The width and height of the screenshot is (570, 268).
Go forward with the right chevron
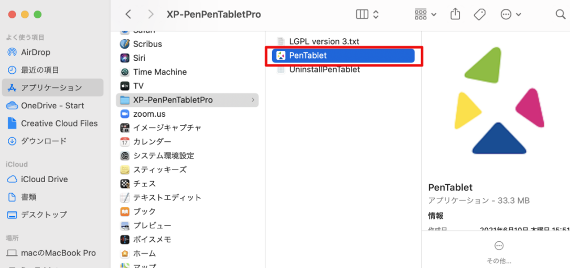(151, 15)
